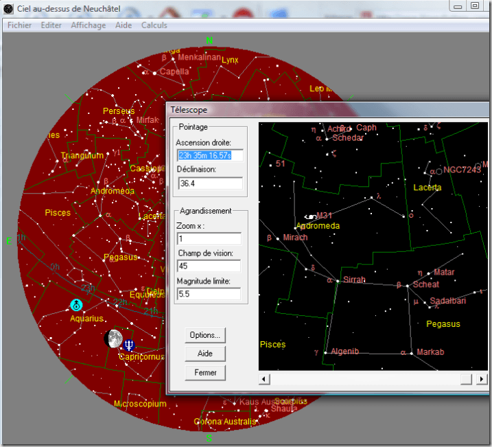Image resolution: width=492 pixels, height=447 pixels.
Task: Focus the Ascension droite input field
Action: point(209,156)
